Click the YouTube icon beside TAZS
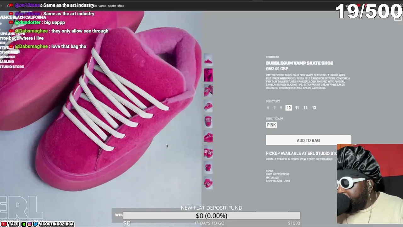This screenshot has width=403, height=227. click(4, 224)
